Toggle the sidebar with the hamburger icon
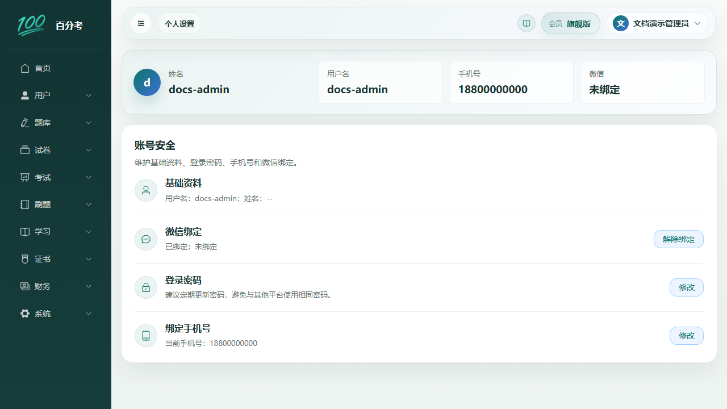 point(141,23)
